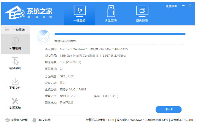Select 下载文件 step in sidebar

(15, 83)
